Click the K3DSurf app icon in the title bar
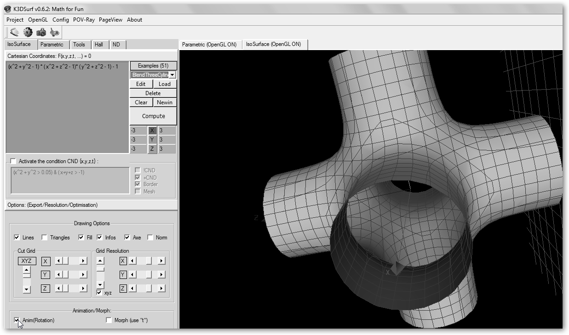Image resolution: width=569 pixels, height=335 pixels. coord(7,9)
